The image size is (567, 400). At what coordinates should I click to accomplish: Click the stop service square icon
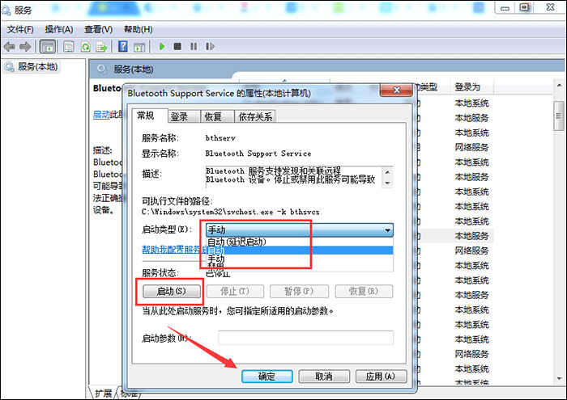(x=177, y=46)
